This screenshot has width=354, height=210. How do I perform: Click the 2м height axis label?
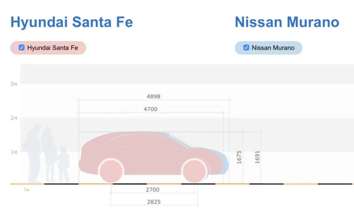tap(14, 118)
